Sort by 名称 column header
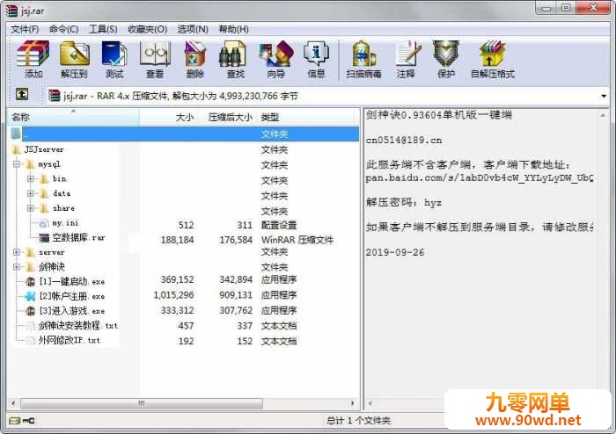 [x=73, y=117]
